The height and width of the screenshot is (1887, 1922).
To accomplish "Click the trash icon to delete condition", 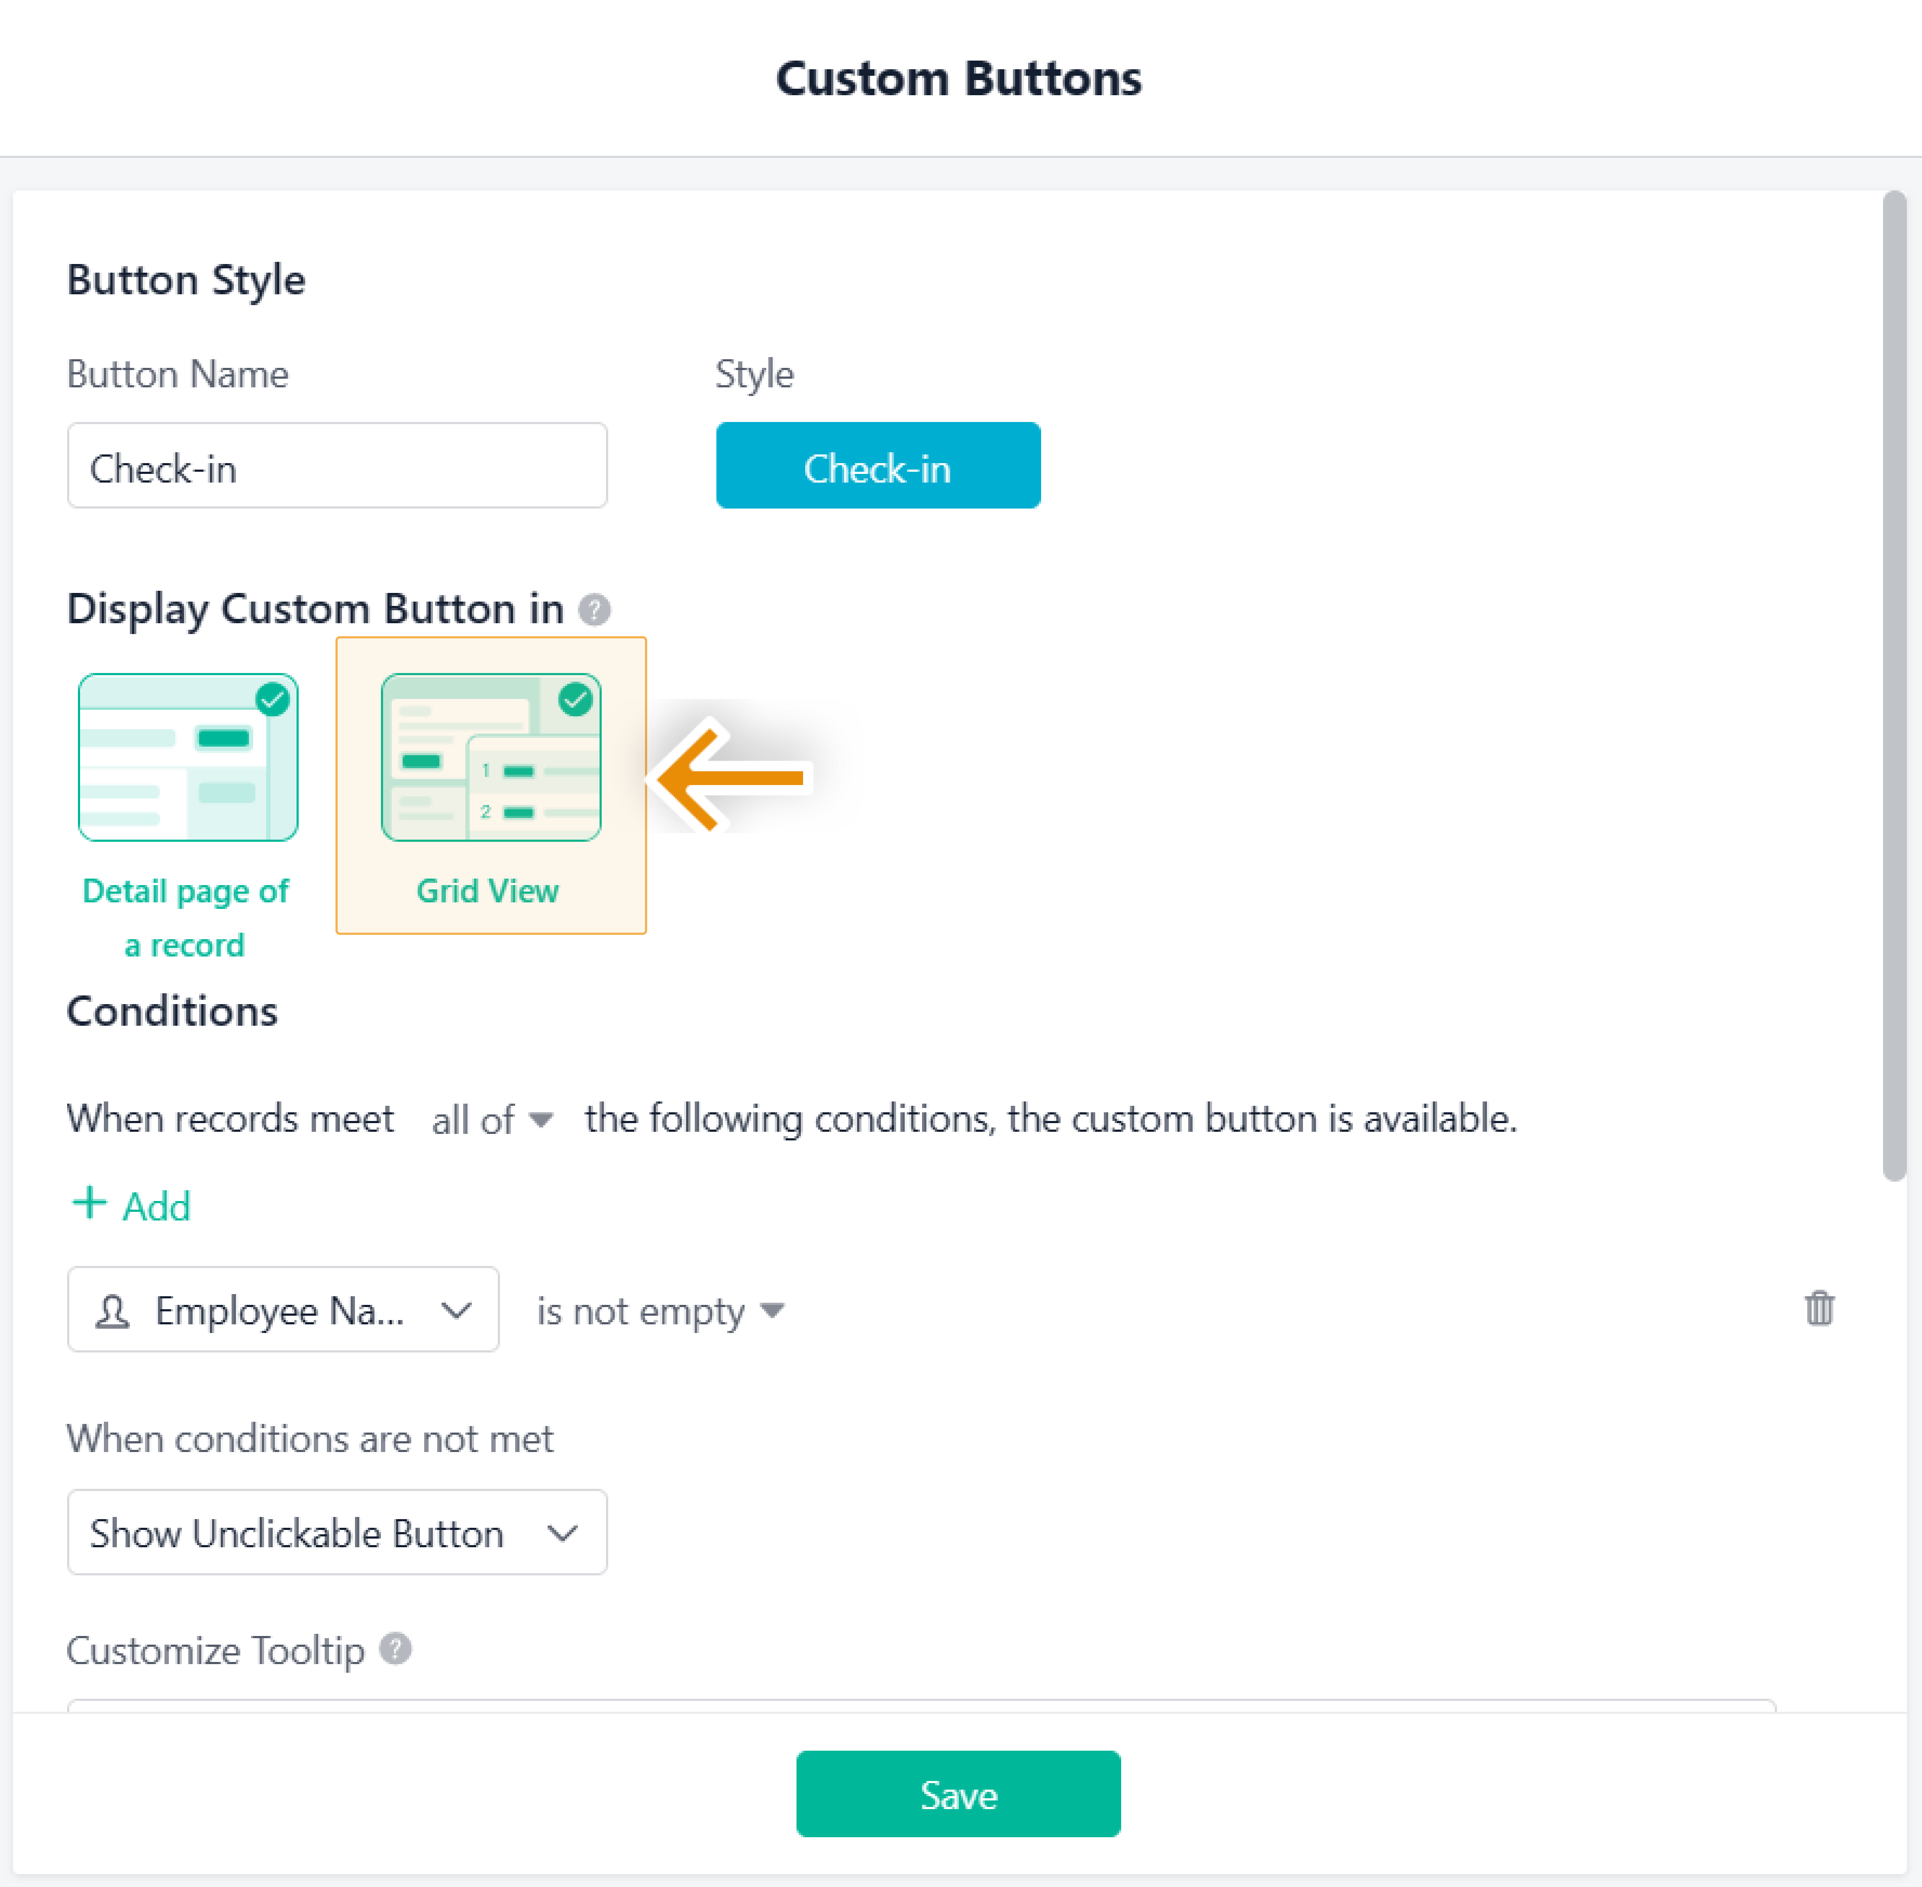I will click(1818, 1308).
